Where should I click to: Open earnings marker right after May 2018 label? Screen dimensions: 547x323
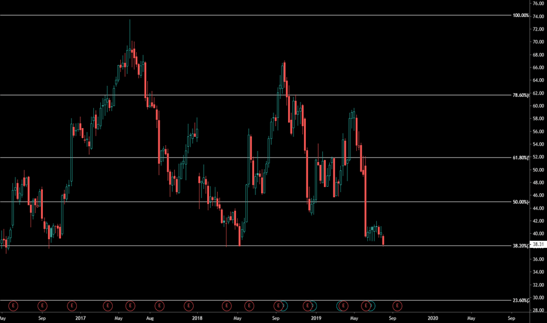click(249, 306)
